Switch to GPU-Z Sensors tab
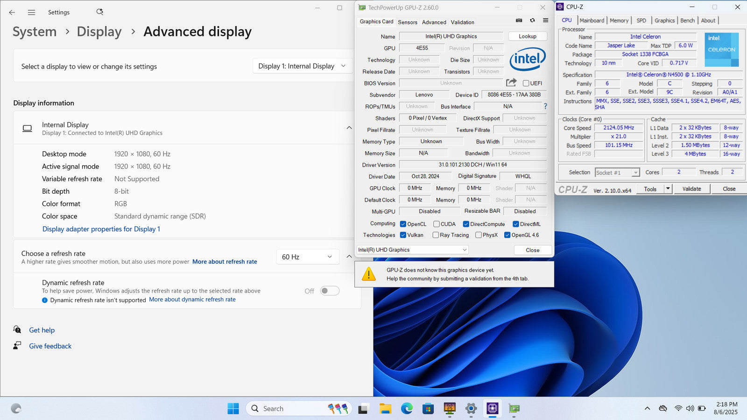The height and width of the screenshot is (420, 747). (x=408, y=22)
